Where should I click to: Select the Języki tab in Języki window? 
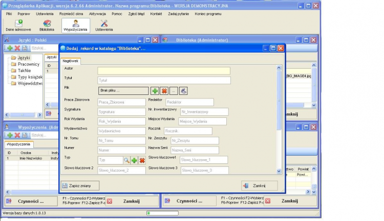click(51, 57)
